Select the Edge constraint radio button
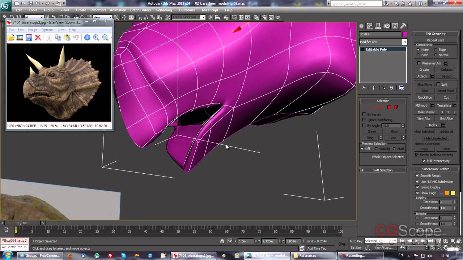This screenshot has width=463, height=260. coord(436,50)
